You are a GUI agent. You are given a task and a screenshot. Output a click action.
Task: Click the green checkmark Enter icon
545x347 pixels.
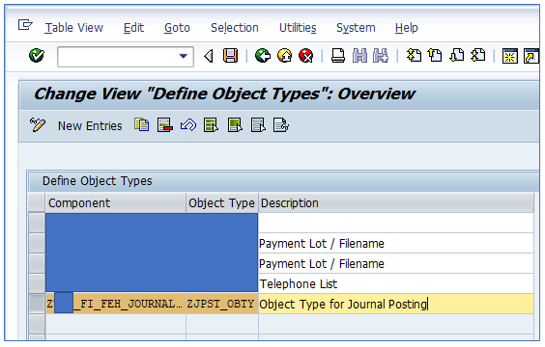click(37, 56)
